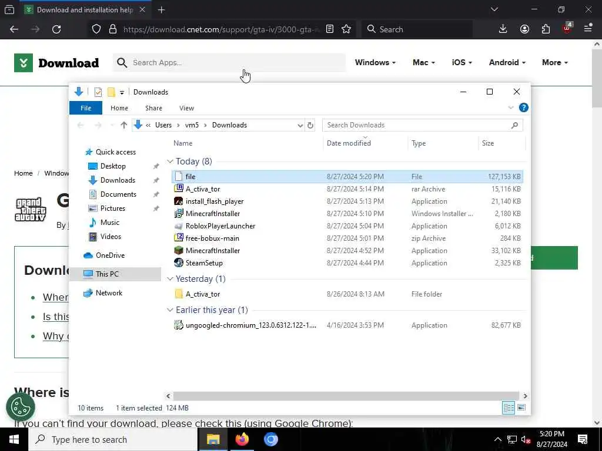This screenshot has height=451, width=602.
Task: Toggle reader view icon in address bar
Action: click(330, 29)
